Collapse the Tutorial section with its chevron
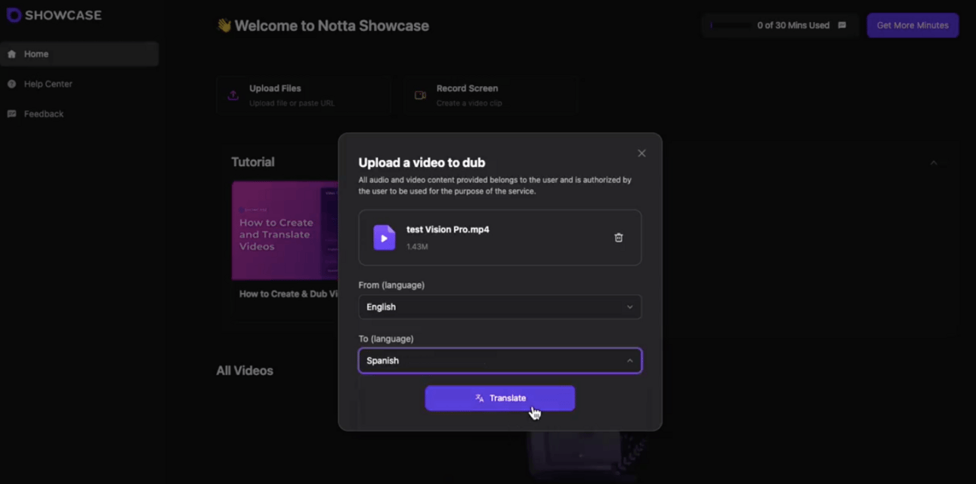 pyautogui.click(x=934, y=163)
